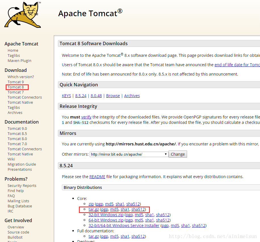Jump to 8.5.24 in Quick Navigation
The image size is (260, 242).
[x=81, y=96]
